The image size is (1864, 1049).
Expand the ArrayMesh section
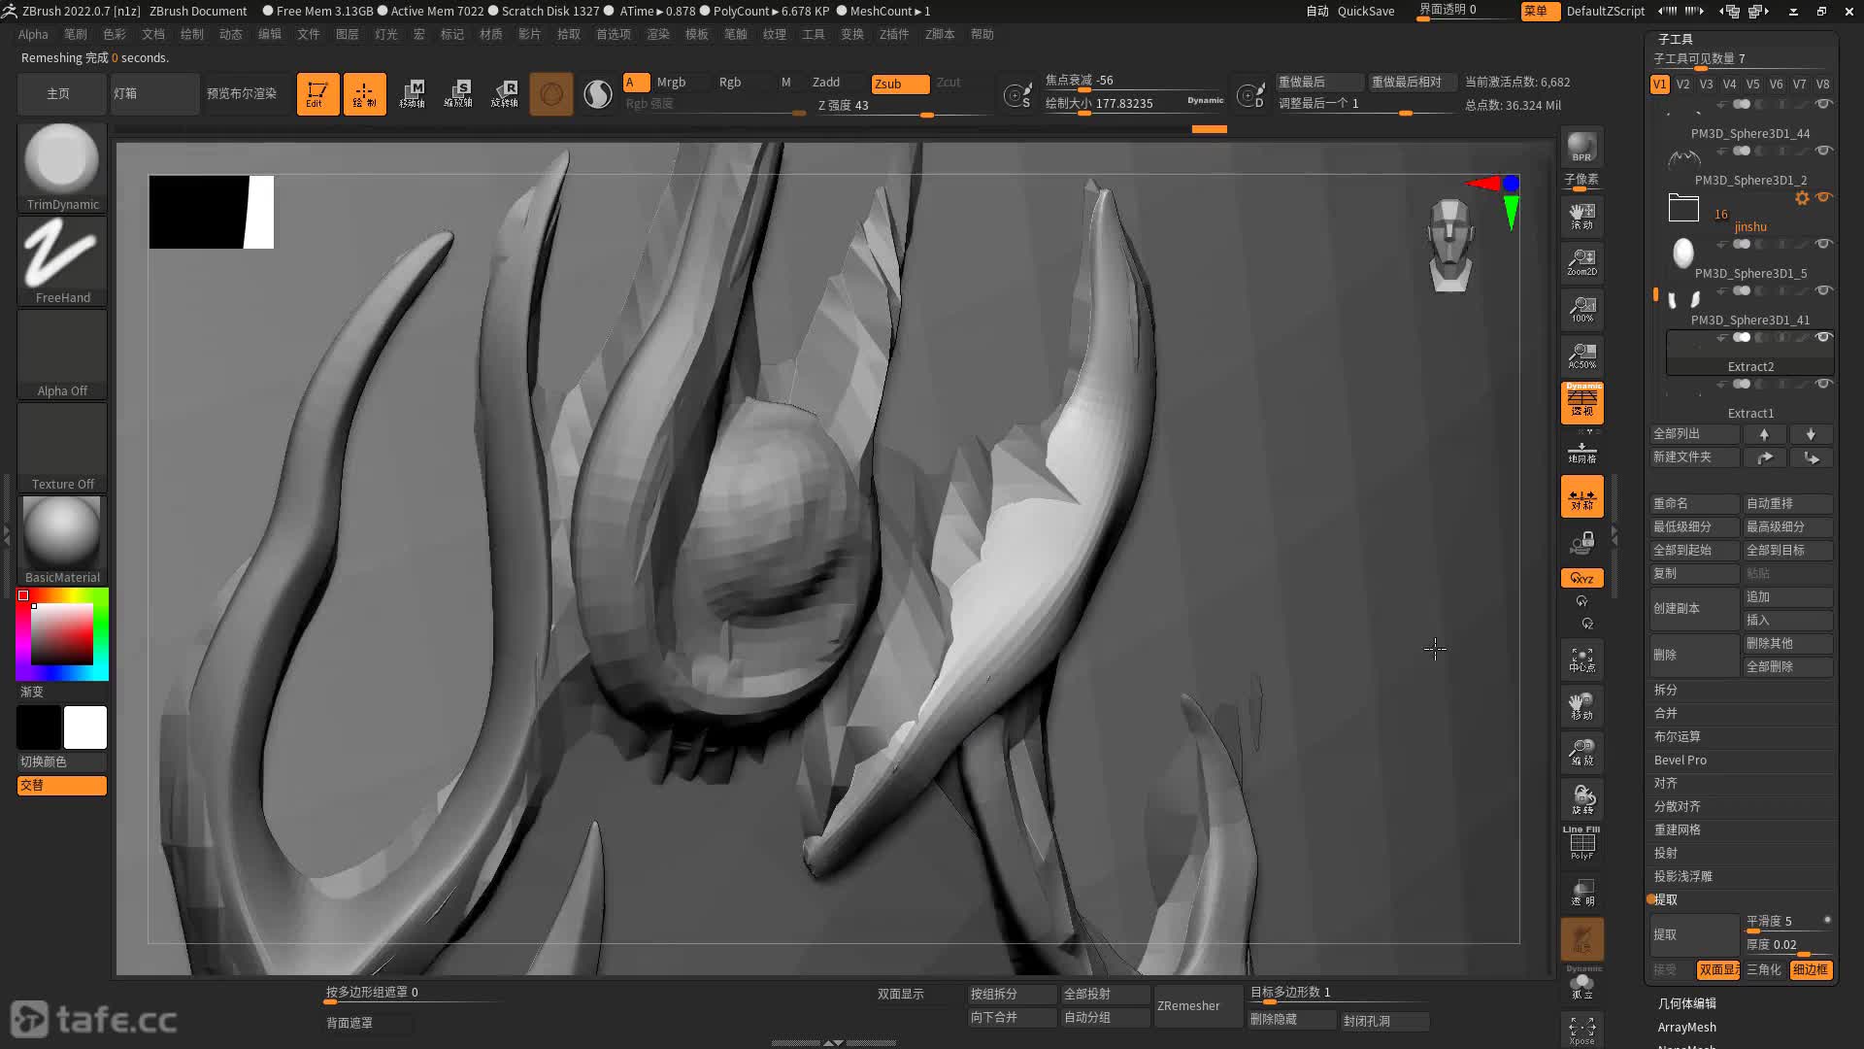click(x=1686, y=1027)
